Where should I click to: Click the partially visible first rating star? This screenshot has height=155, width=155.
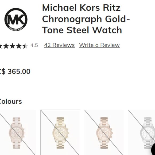pyautogui.click(x=1, y=46)
